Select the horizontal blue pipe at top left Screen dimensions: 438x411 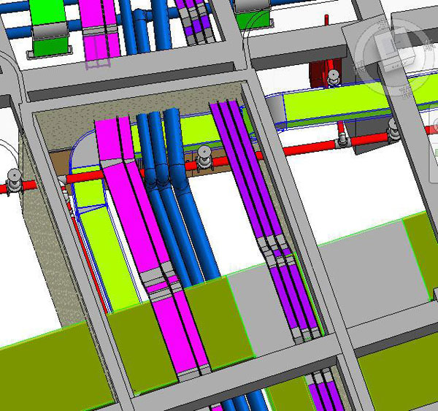(x=15, y=32)
